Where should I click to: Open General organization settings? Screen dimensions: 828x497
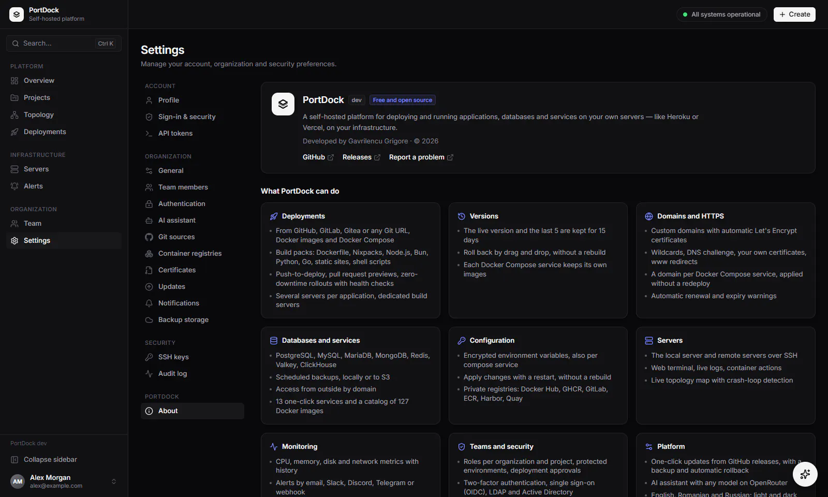(193, 171)
